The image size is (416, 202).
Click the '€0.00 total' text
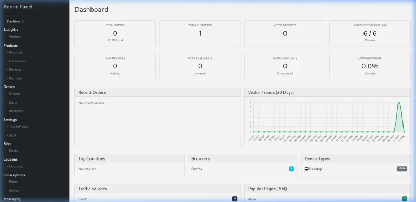[x=115, y=40]
